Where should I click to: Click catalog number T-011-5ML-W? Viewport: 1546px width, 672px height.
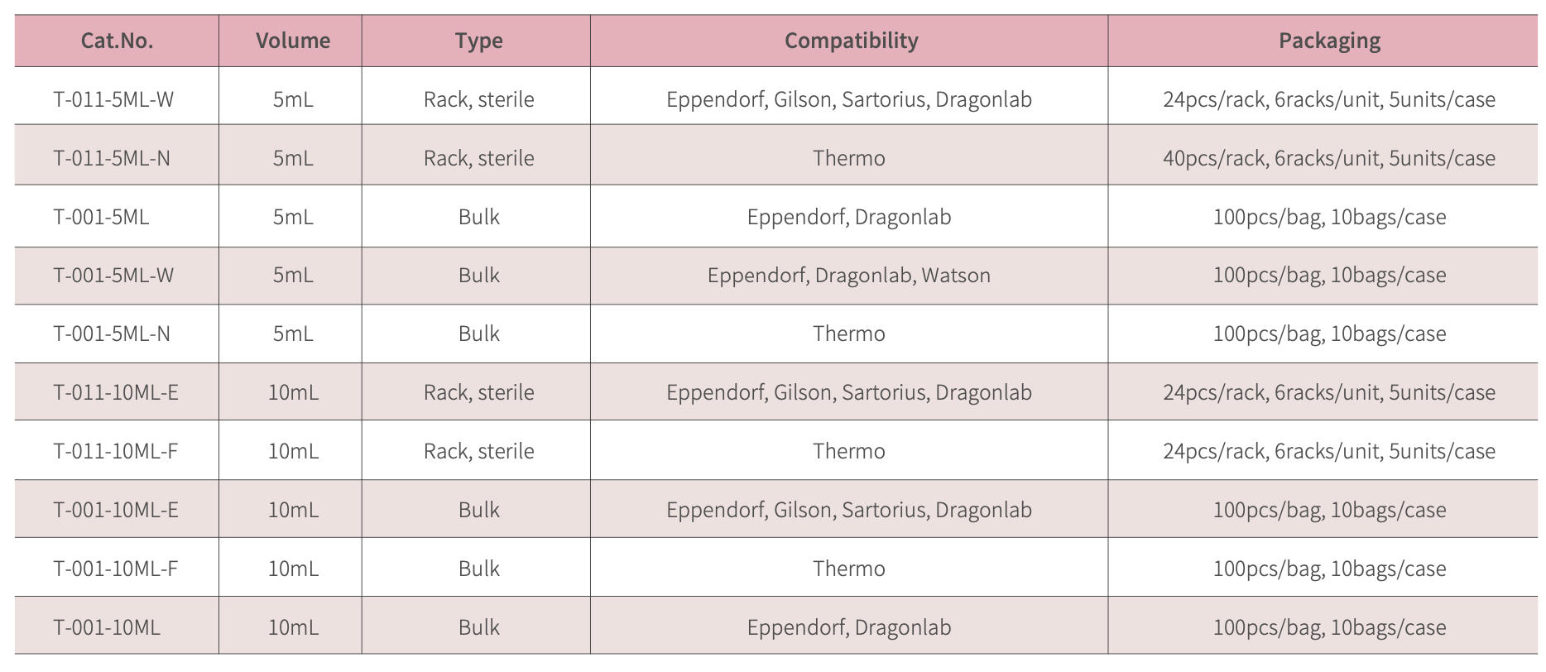click(x=113, y=99)
